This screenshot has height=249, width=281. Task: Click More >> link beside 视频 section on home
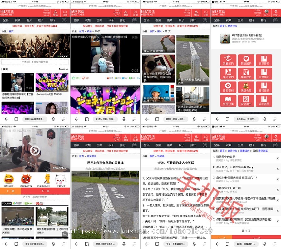coord(64,69)
